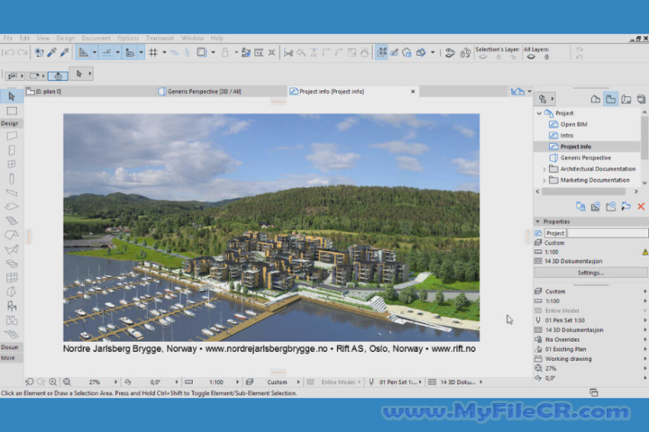
Task: Toggle the grid snap icon
Action: (x=153, y=52)
